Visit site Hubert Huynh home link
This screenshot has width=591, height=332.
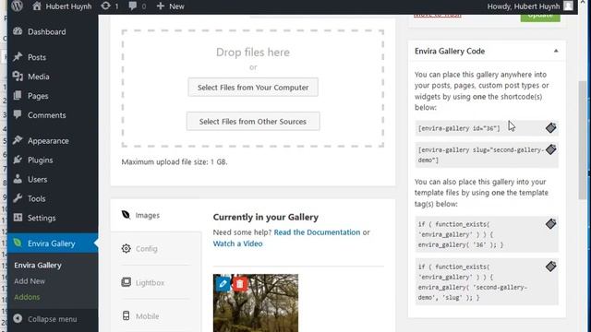click(x=62, y=6)
